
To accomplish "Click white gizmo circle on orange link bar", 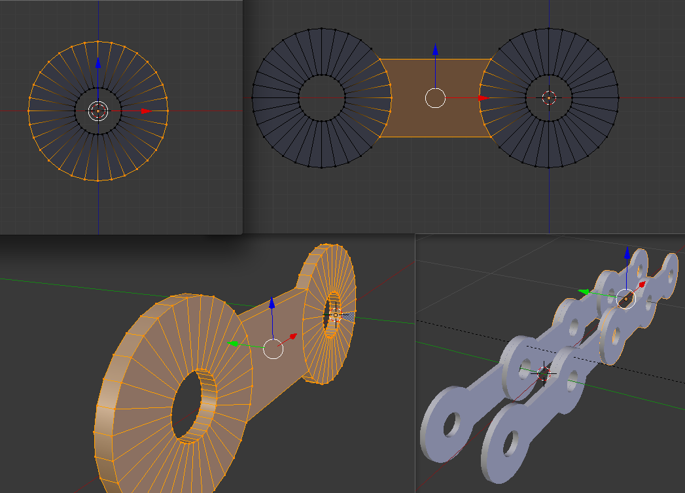I will tap(273, 349).
